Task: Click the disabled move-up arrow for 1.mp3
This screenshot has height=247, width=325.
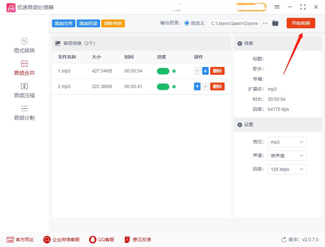Action: pos(197,71)
